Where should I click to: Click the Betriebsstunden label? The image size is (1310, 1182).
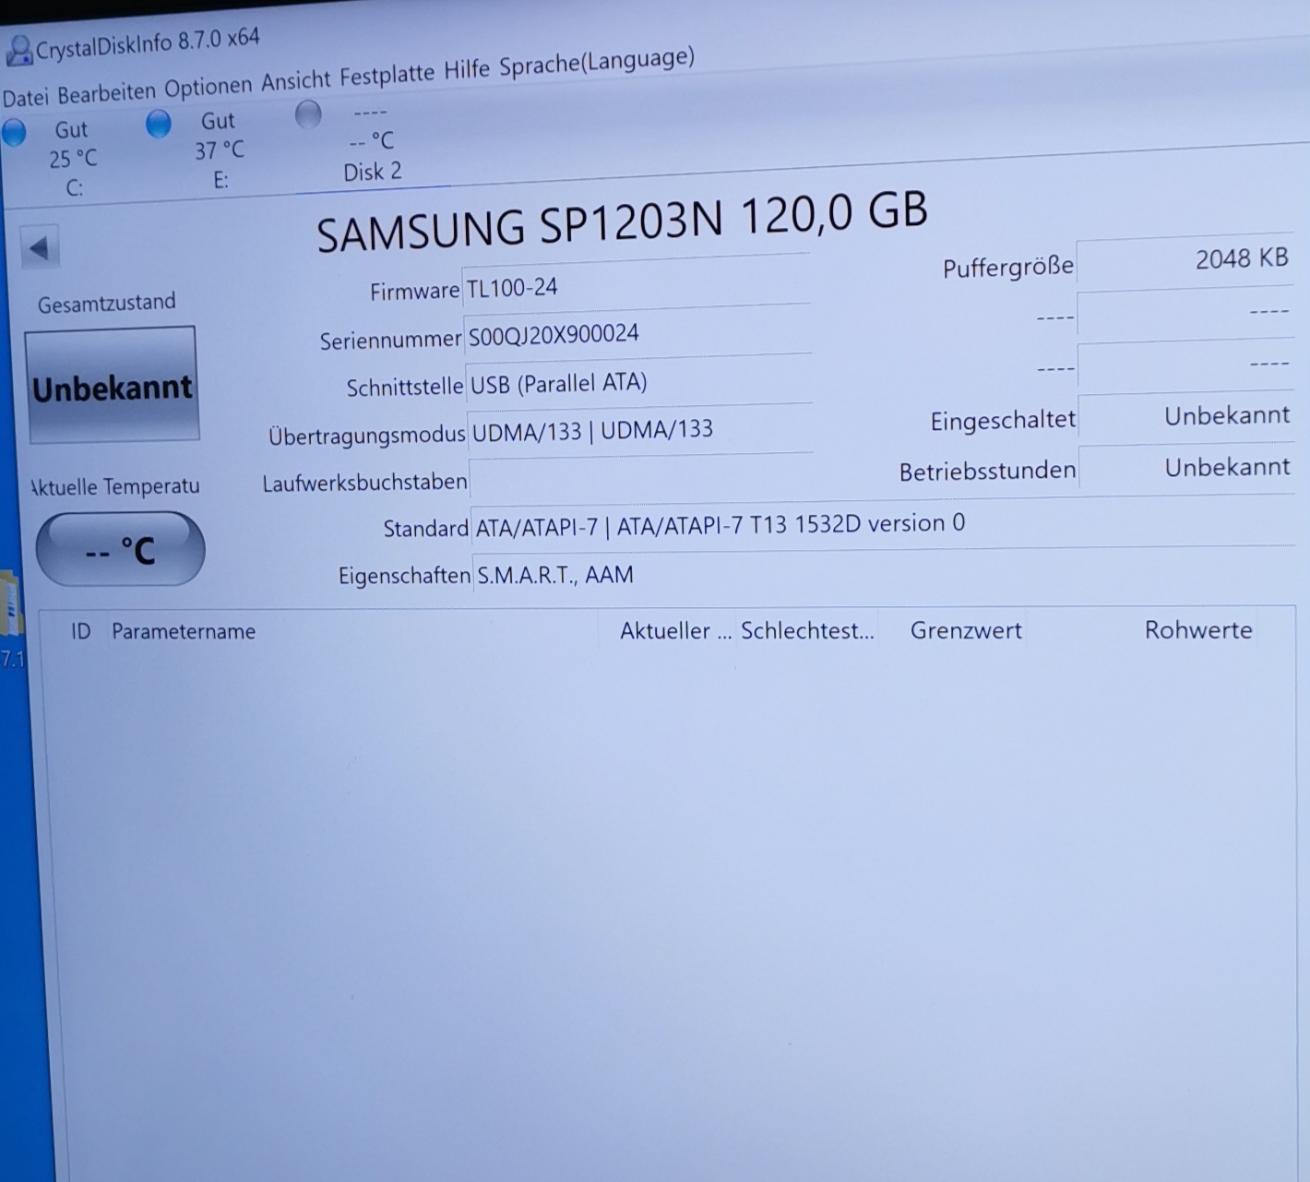tap(987, 472)
